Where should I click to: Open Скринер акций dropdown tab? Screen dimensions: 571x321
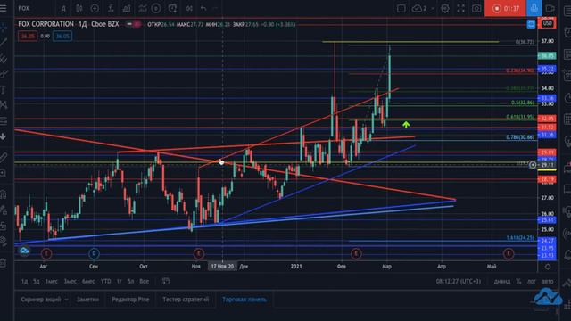(45, 300)
